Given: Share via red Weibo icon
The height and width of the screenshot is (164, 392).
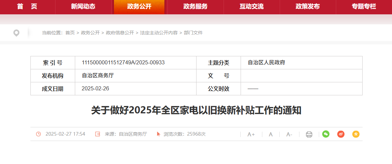Looking at the screenshot, I should click(x=341, y=134).
